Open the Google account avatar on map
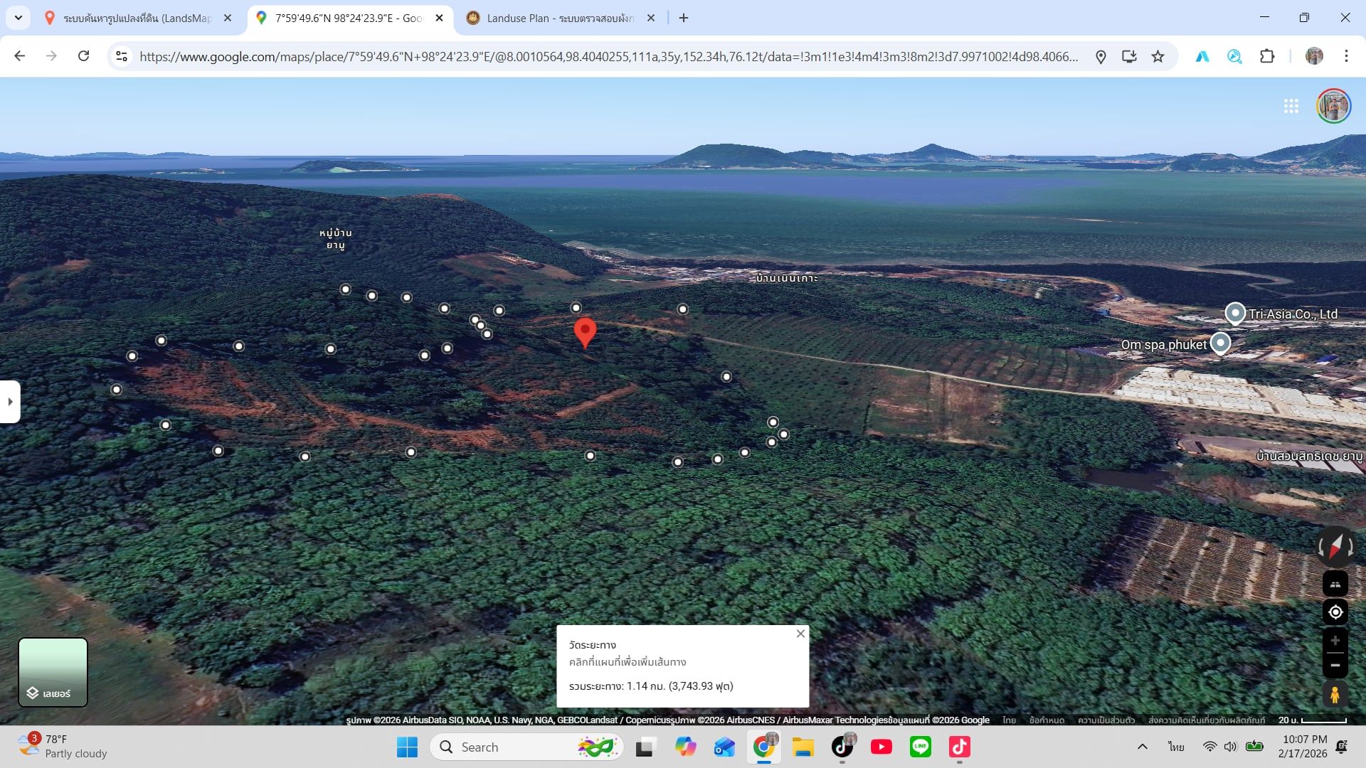1366x768 pixels. (1333, 106)
